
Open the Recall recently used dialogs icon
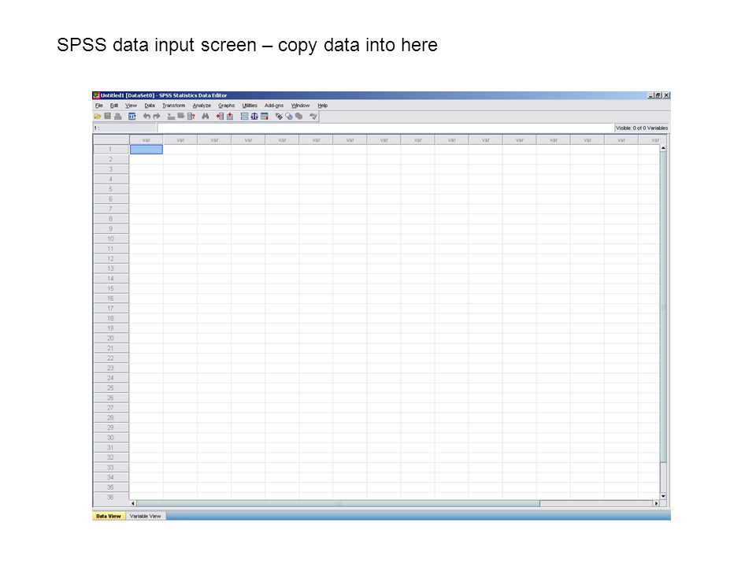pyautogui.click(x=132, y=117)
